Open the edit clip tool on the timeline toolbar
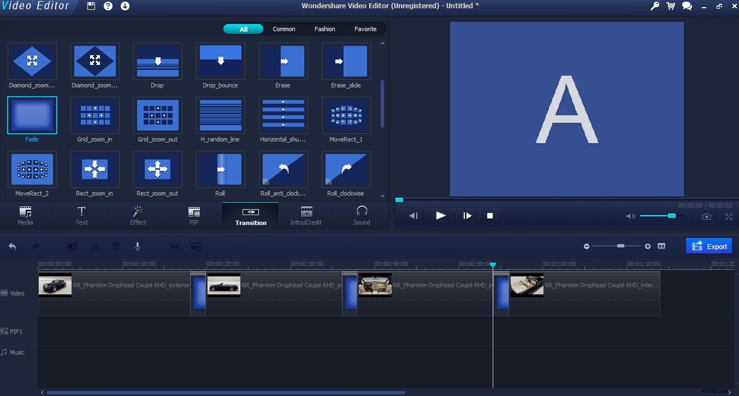This screenshot has height=396, width=739. tap(73, 246)
